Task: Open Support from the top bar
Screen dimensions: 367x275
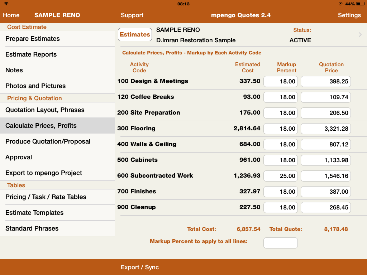Action: tap(132, 15)
